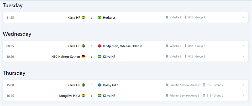Click the location pin beside Valhalla 6

click(167, 57)
